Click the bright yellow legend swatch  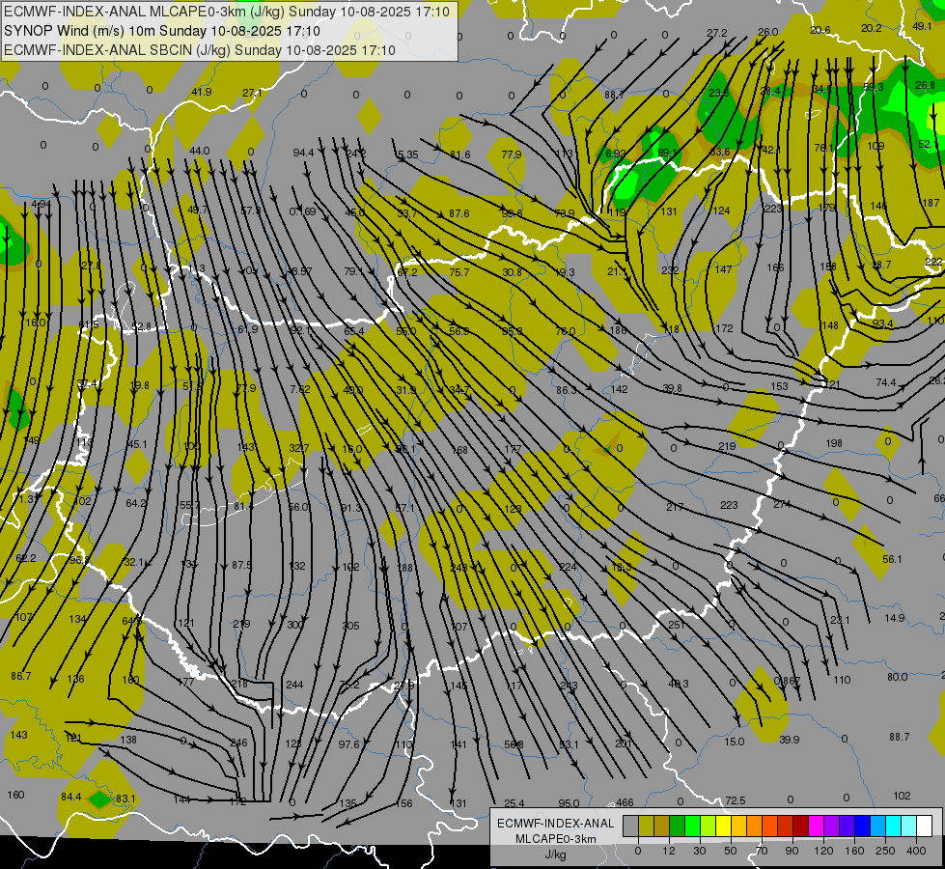[x=723, y=827]
